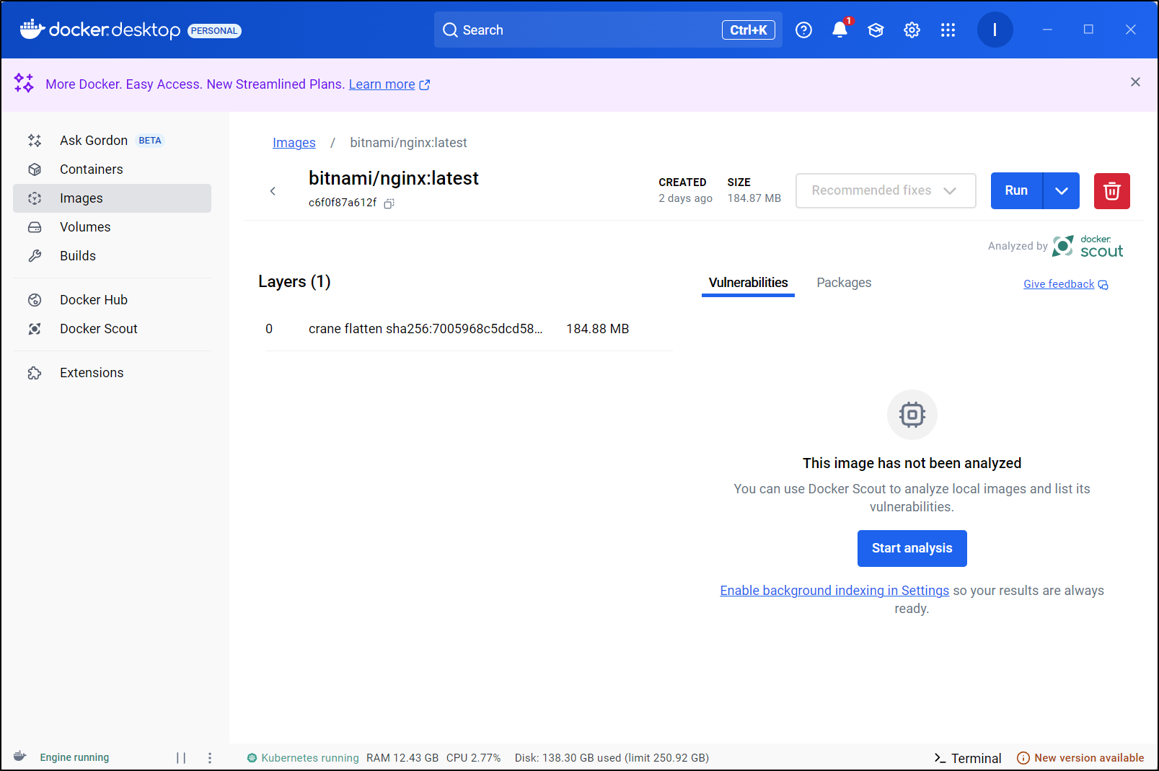
Task: Expand the Run button dropdown arrow
Action: point(1061,191)
